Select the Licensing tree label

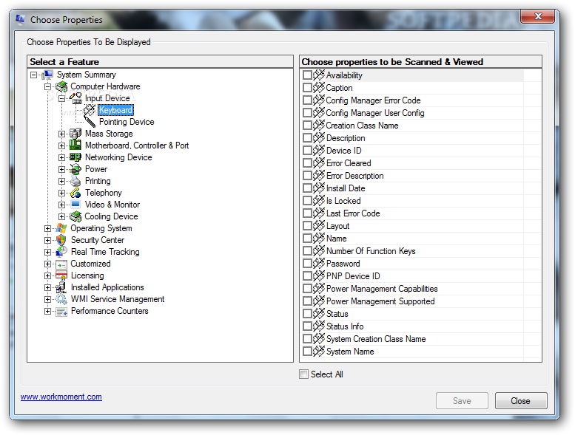coord(87,275)
